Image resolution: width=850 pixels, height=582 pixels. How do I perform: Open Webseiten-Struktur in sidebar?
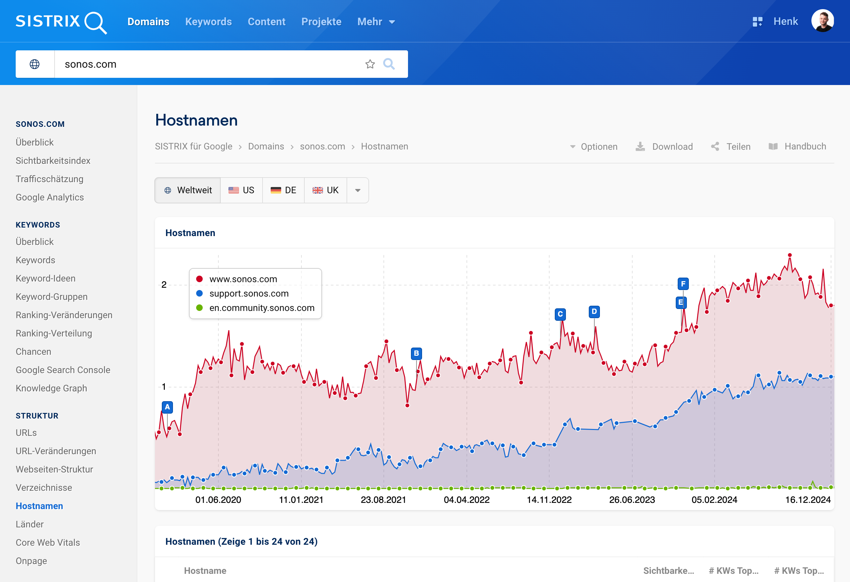[x=54, y=470]
